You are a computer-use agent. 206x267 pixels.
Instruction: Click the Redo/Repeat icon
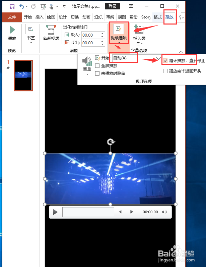point(33,6)
